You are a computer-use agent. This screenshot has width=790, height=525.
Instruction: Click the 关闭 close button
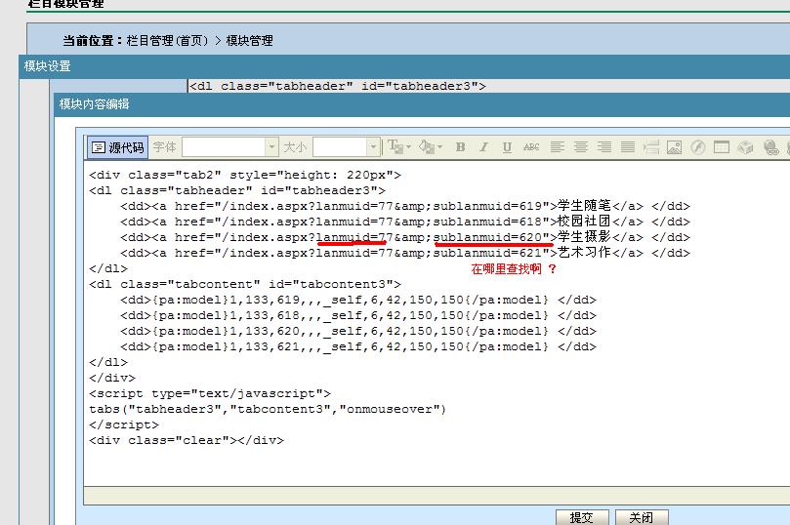641,517
